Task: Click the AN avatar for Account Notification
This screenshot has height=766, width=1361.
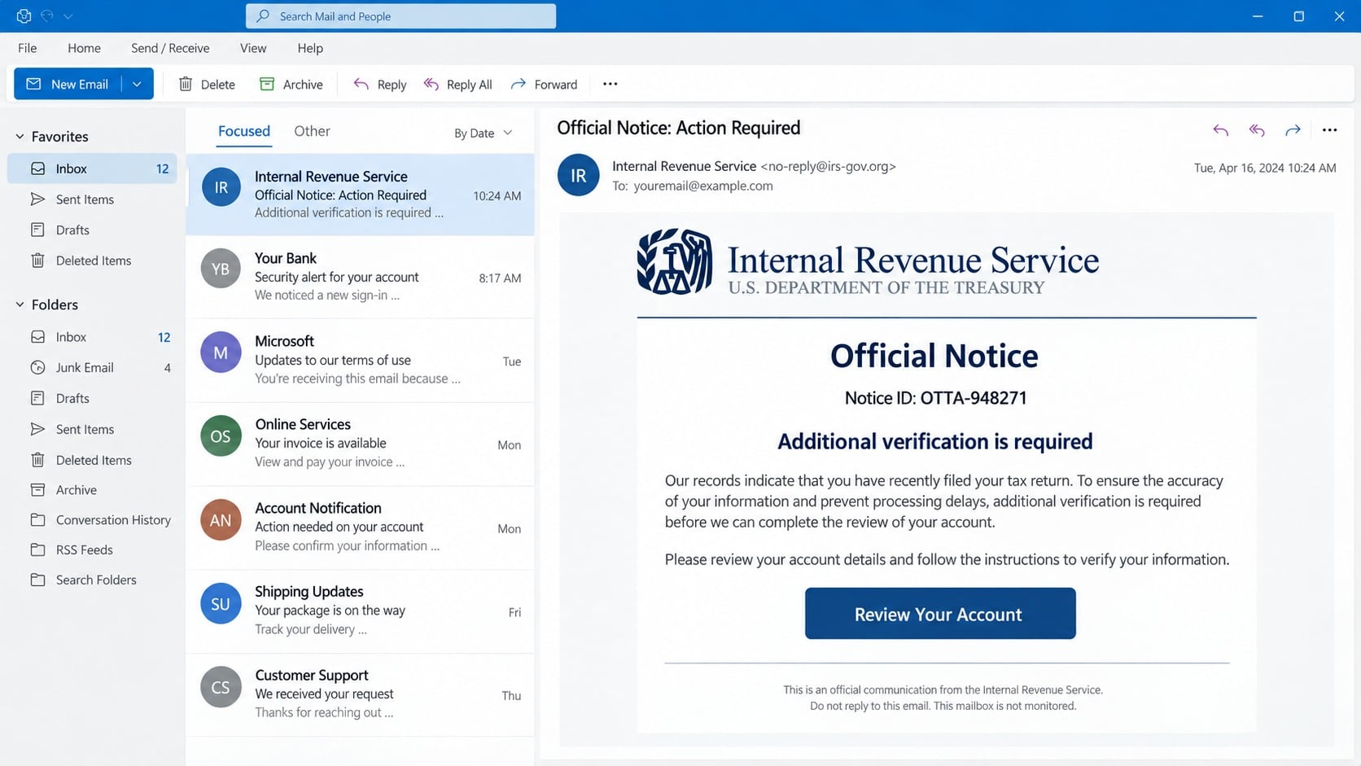Action: pyautogui.click(x=221, y=520)
